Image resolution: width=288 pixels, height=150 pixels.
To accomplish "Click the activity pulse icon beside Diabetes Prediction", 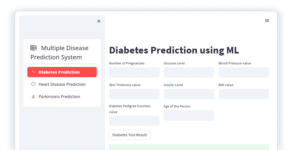I will (x=33, y=72).
